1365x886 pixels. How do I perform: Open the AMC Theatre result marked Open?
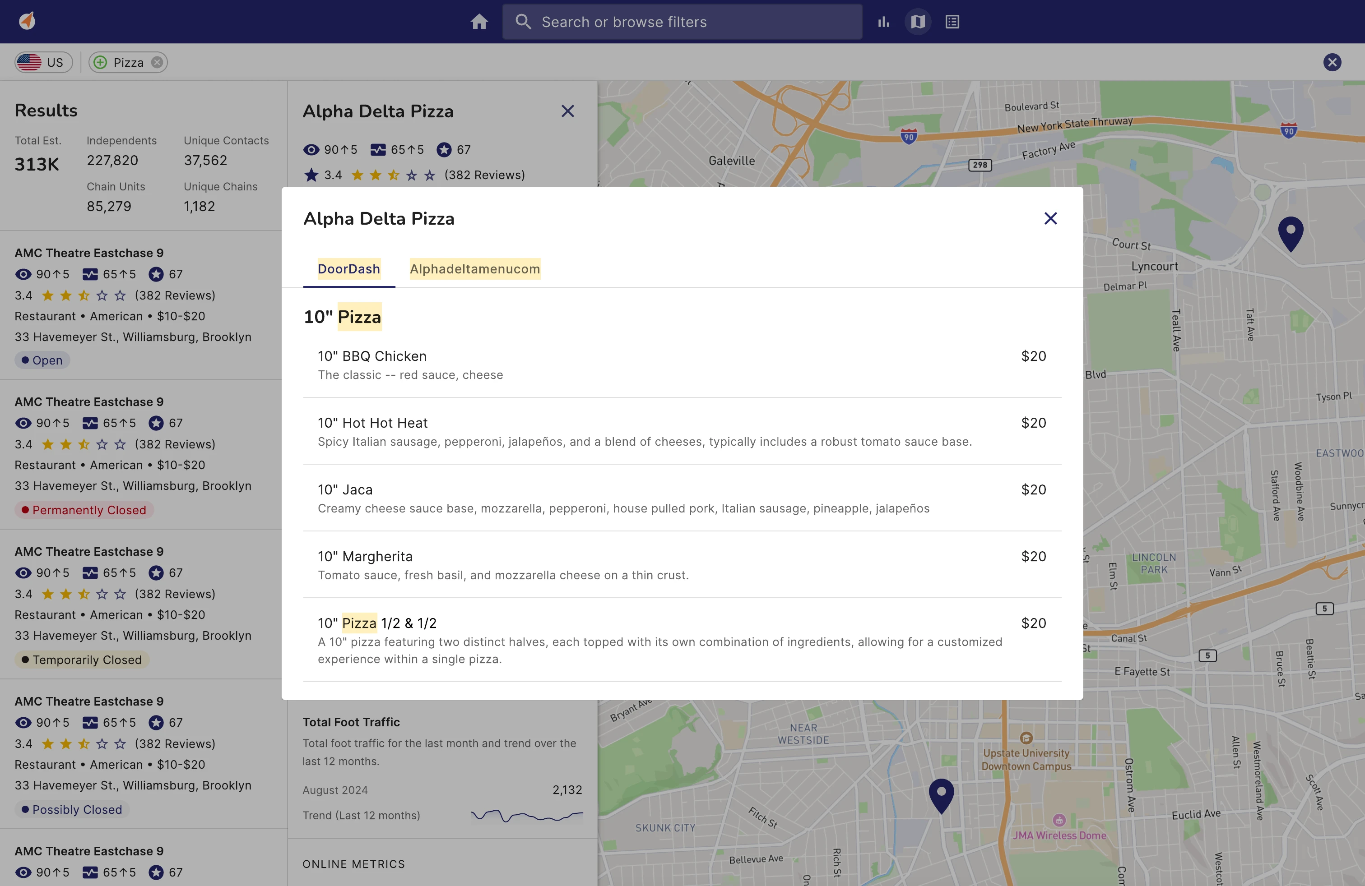(140, 305)
